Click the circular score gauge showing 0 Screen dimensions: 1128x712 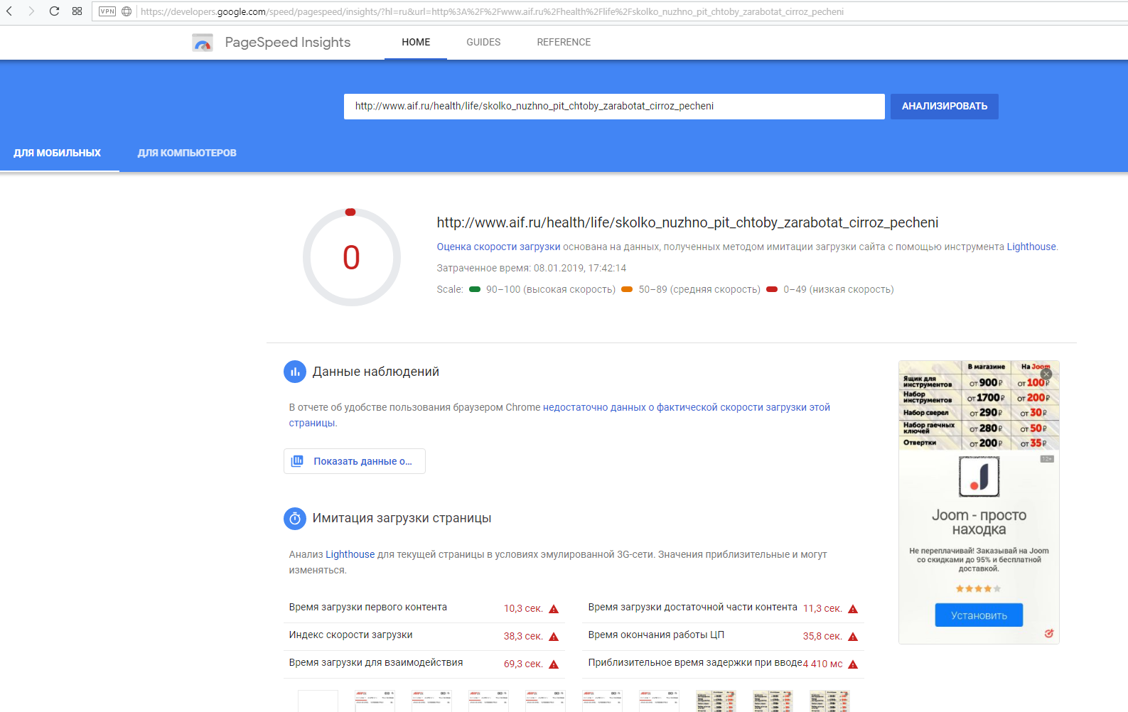pyautogui.click(x=352, y=257)
